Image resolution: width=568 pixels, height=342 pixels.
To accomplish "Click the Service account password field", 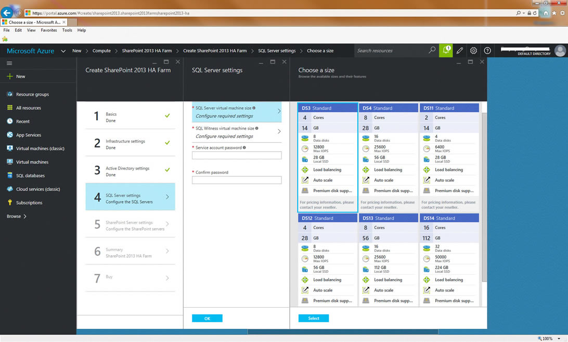I will pyautogui.click(x=237, y=155).
